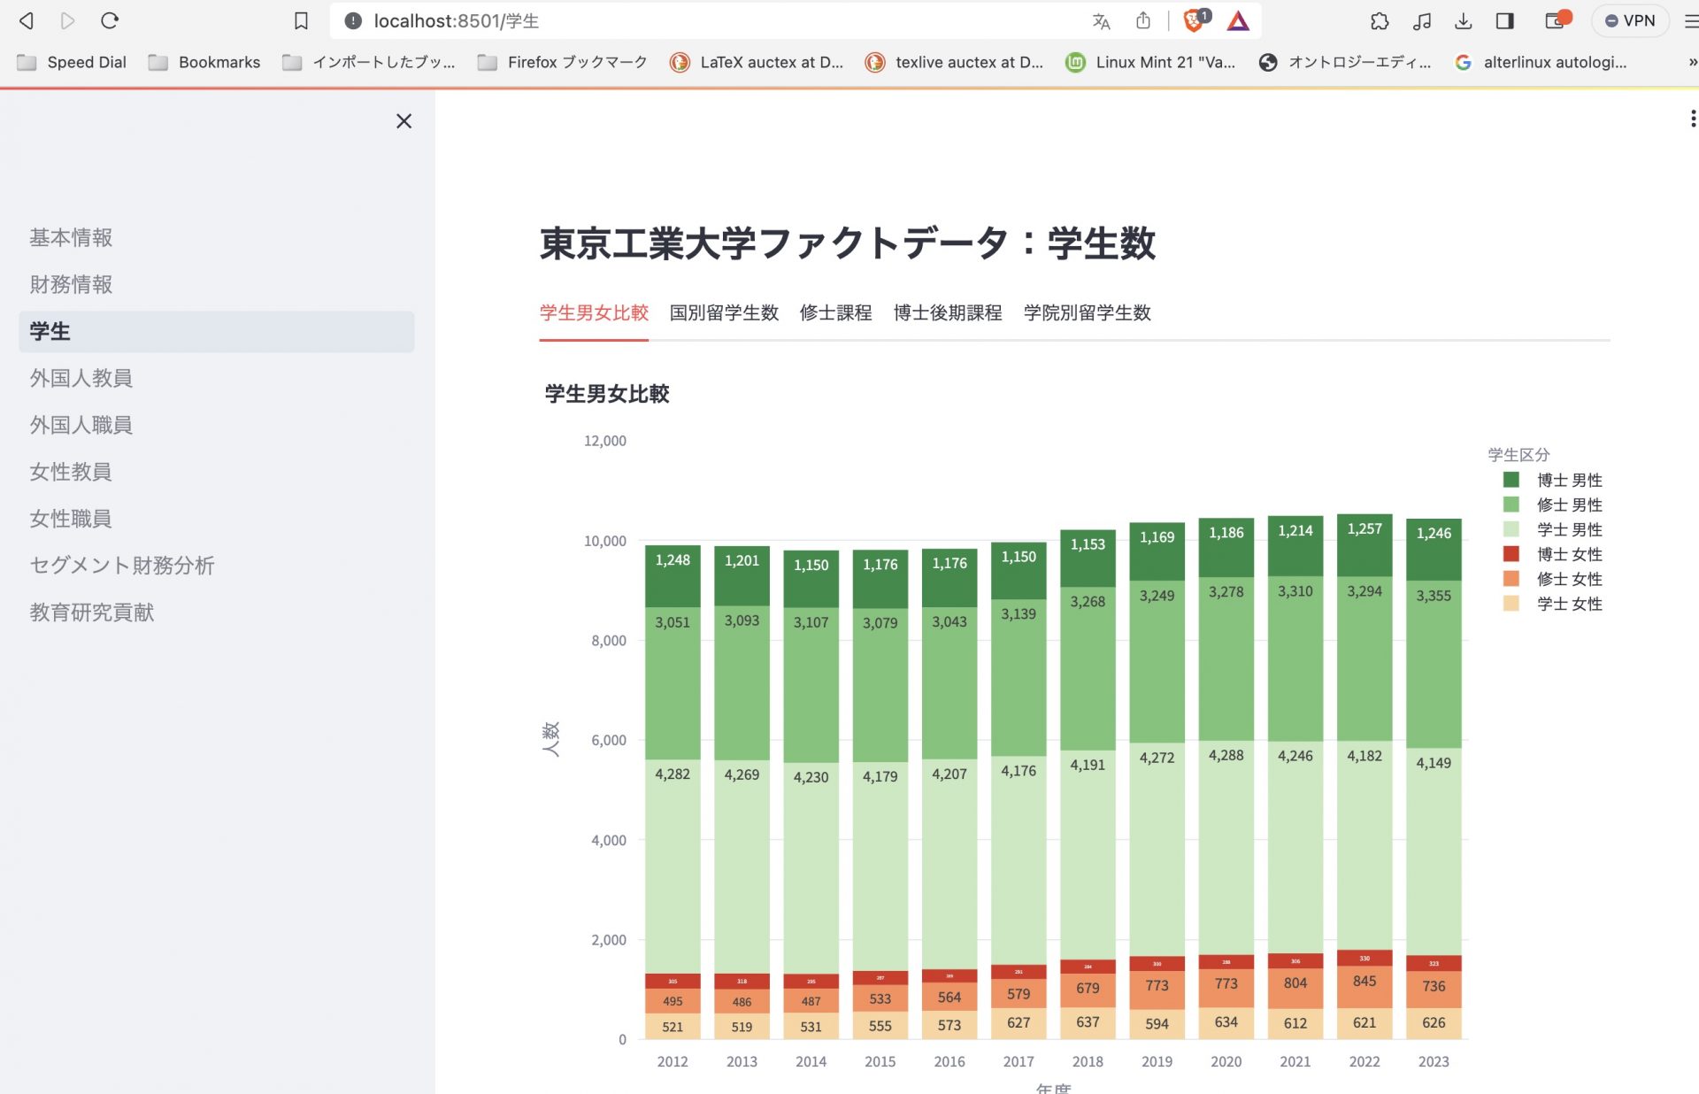Toggle the VPN button

pos(1630,20)
